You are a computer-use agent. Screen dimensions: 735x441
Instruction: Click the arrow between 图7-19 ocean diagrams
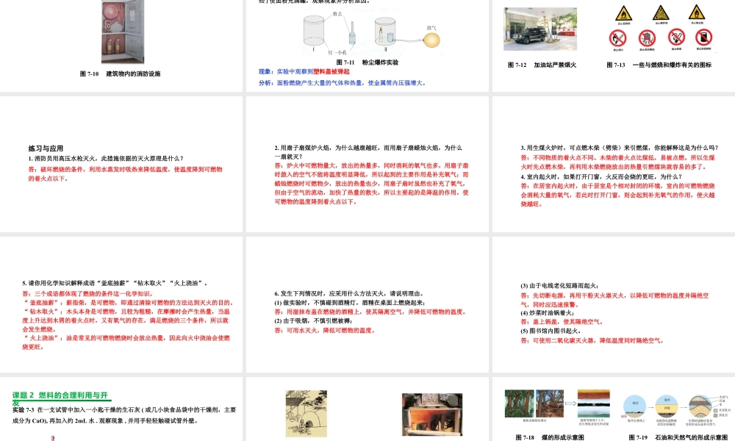coord(649,406)
